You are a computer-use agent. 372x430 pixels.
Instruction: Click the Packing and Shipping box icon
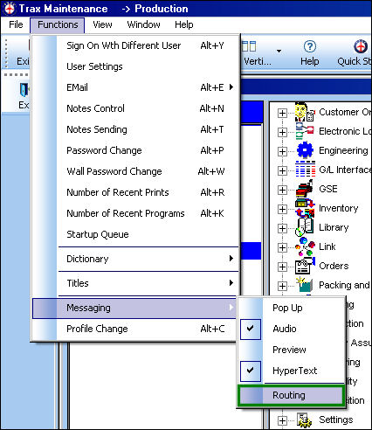[305, 285]
